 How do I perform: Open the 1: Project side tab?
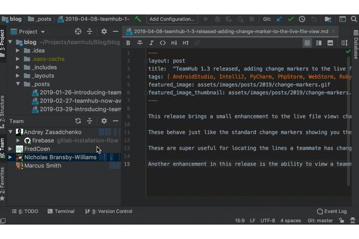(3, 43)
